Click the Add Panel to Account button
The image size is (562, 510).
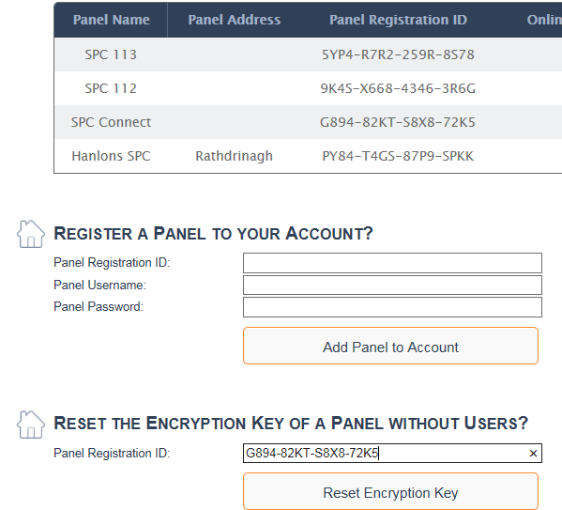pos(390,346)
